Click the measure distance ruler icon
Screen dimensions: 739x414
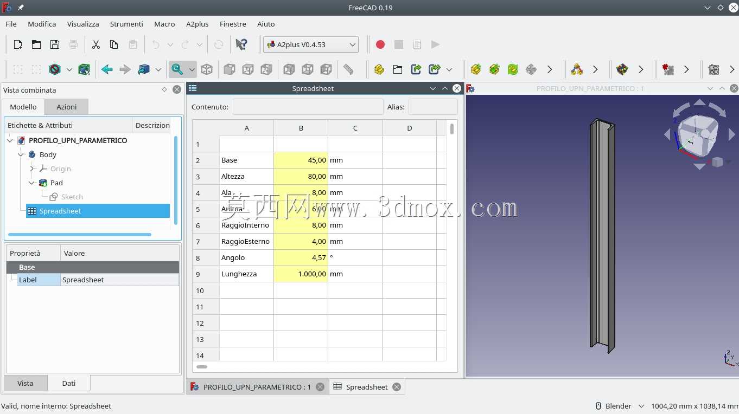pyautogui.click(x=349, y=69)
